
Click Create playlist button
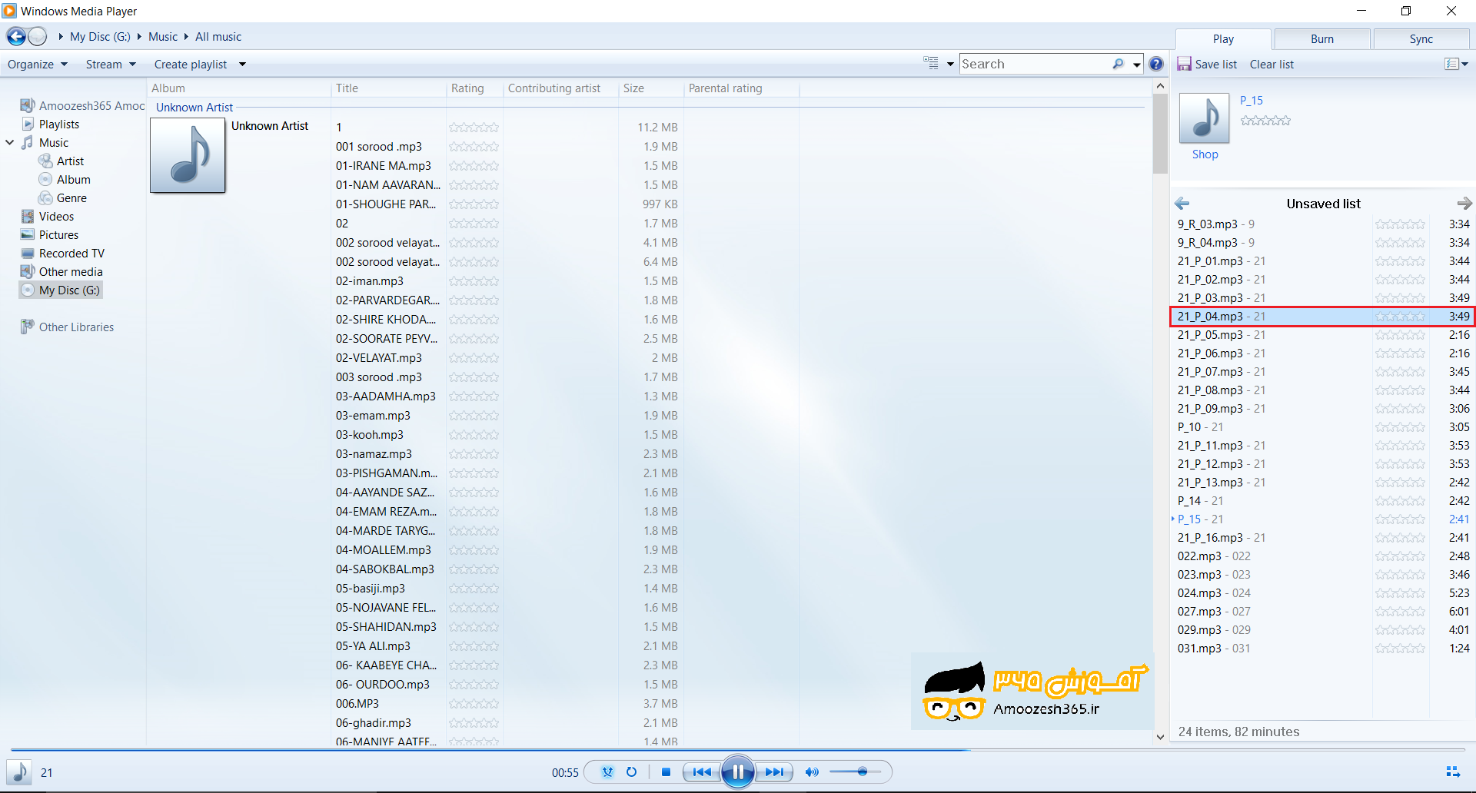191,65
